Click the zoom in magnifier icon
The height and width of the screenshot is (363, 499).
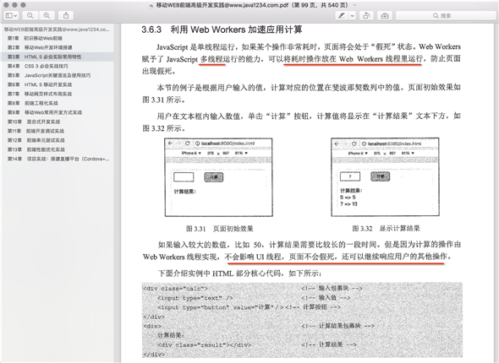[47, 15]
